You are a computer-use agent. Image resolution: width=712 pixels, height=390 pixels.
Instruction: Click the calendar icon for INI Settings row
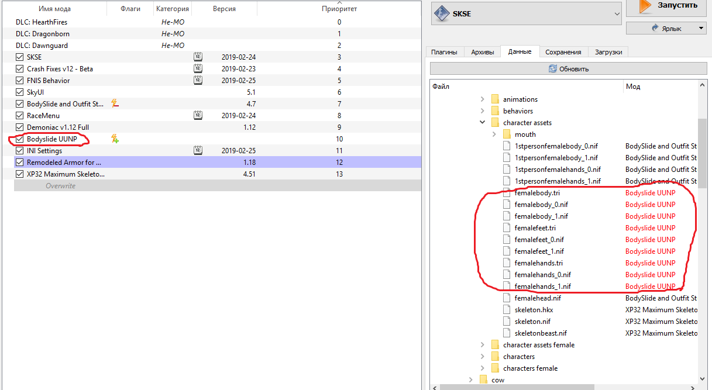(198, 150)
